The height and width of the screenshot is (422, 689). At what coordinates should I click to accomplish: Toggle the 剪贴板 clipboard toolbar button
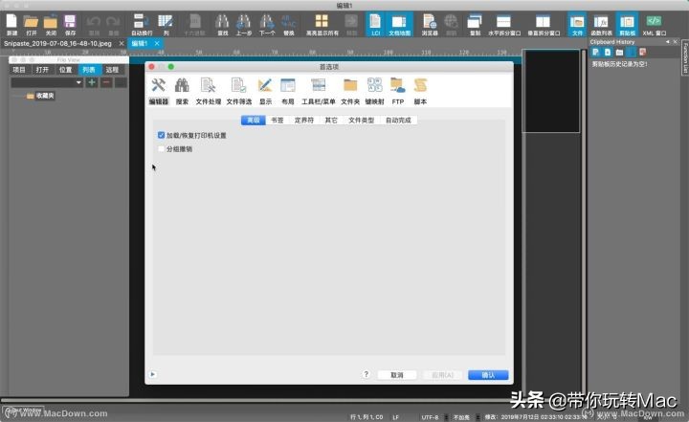(627, 24)
